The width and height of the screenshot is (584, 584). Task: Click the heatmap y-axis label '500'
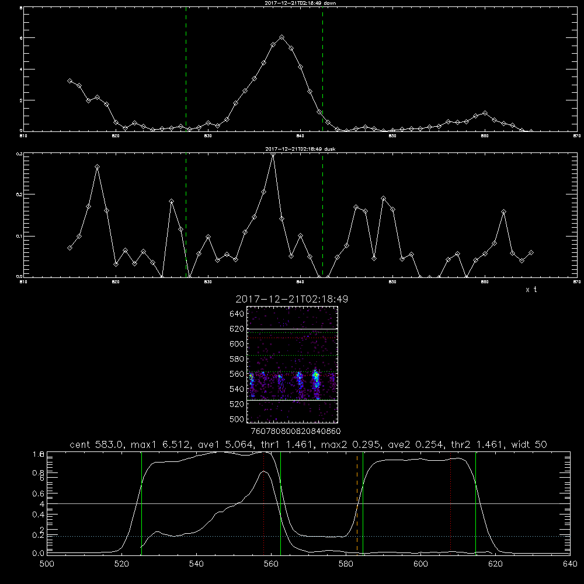[x=237, y=419]
